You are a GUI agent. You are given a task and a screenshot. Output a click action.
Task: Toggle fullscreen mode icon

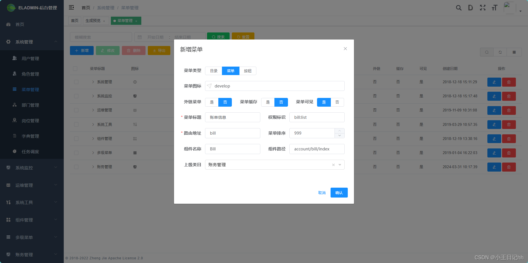tap(483, 8)
